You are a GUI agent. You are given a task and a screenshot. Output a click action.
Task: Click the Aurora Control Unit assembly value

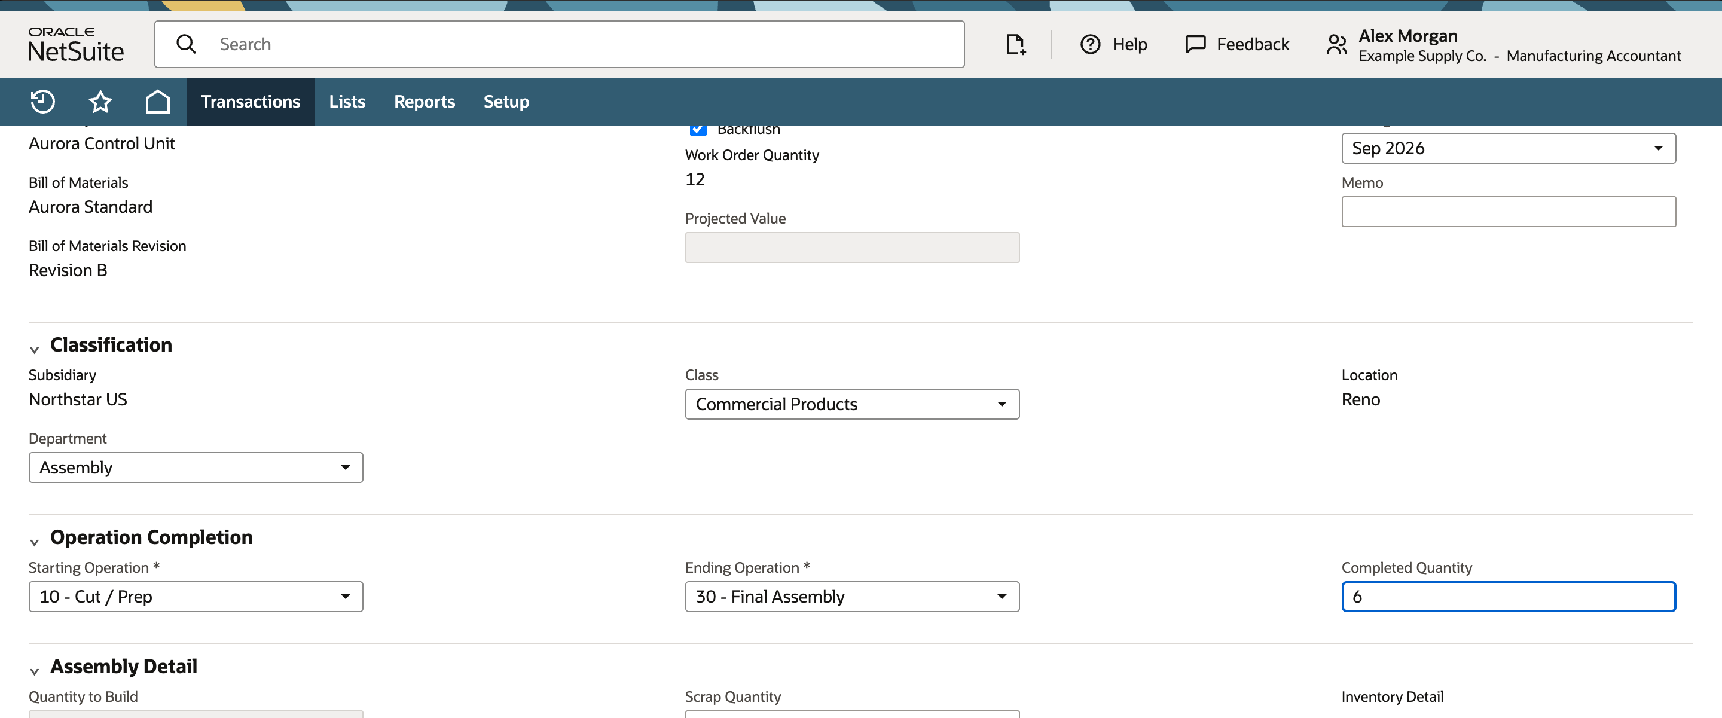click(102, 143)
